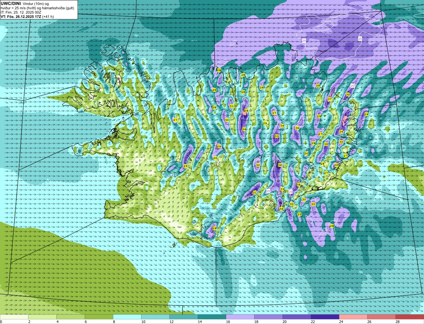Click the pale yellow 0–2 m/s legend swatch
The height and width of the screenshot is (324, 424).
[14, 317]
